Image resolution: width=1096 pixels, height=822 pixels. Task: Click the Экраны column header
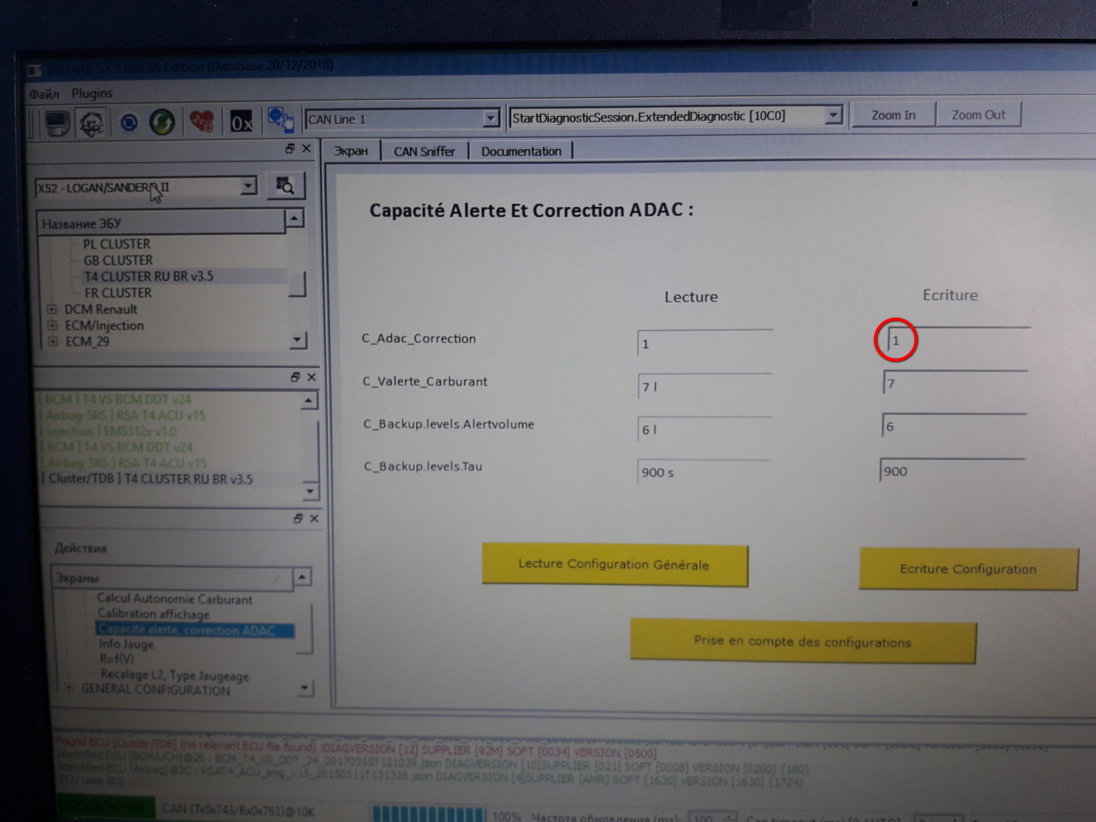pos(172,578)
